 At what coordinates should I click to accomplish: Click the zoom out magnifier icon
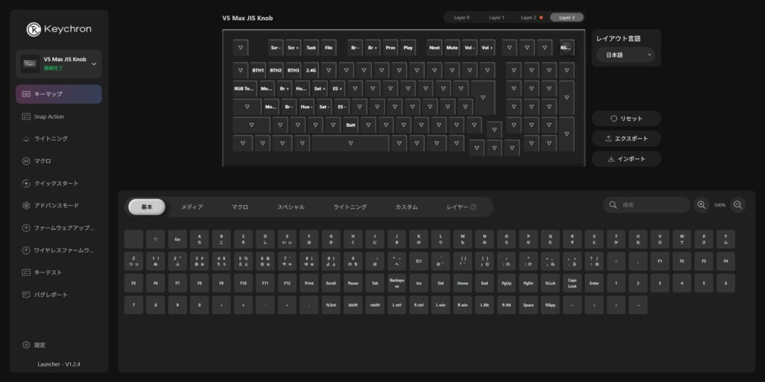[737, 204]
